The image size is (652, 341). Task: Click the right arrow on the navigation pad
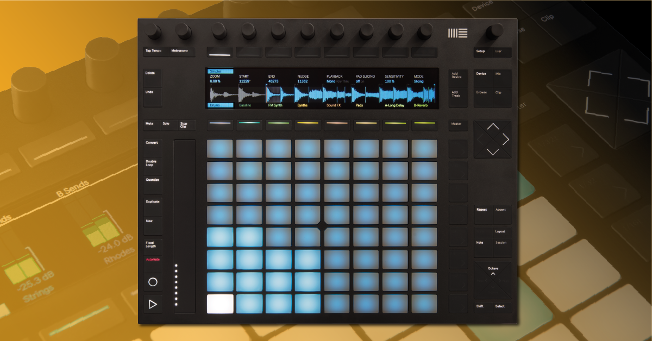[505, 140]
